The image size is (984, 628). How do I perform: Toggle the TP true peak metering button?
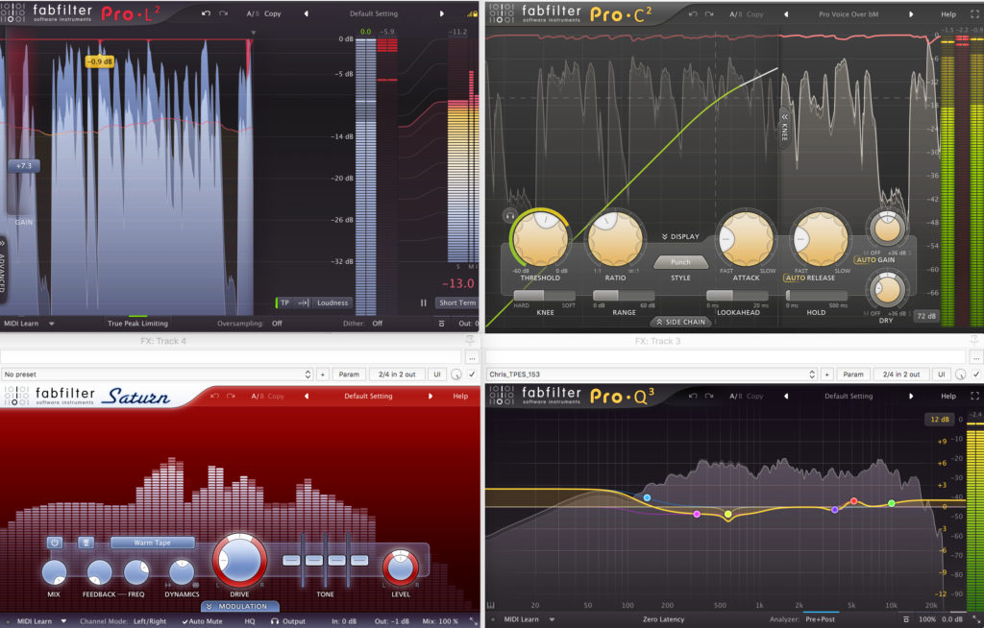tap(284, 303)
